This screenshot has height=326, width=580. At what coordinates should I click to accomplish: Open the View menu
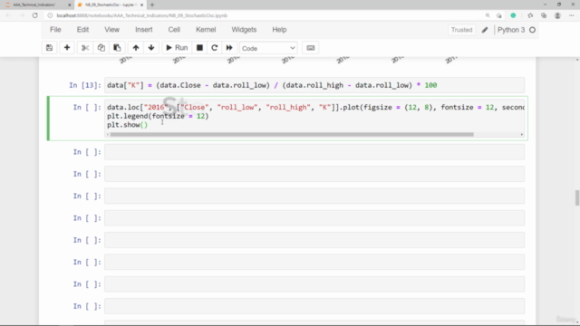pyautogui.click(x=111, y=30)
